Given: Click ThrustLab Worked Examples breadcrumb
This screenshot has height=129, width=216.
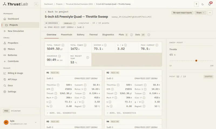Looking at the screenshot, I should point(79,4).
